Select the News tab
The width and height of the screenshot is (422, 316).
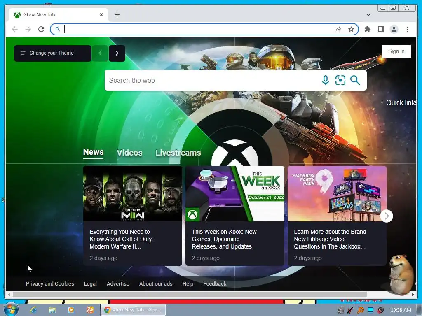94,152
